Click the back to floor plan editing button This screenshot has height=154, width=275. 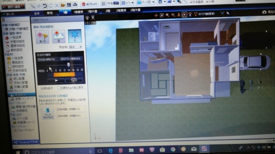[13, 7]
